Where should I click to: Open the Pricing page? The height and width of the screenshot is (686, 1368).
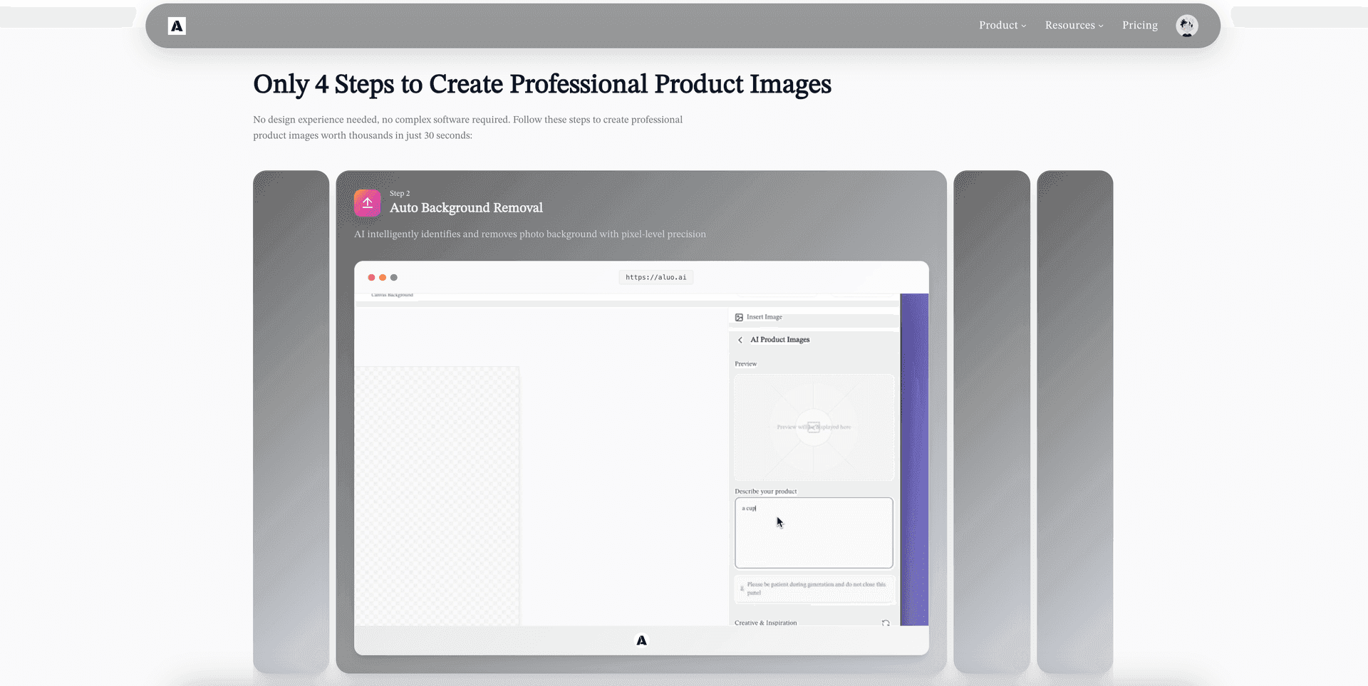click(1139, 26)
